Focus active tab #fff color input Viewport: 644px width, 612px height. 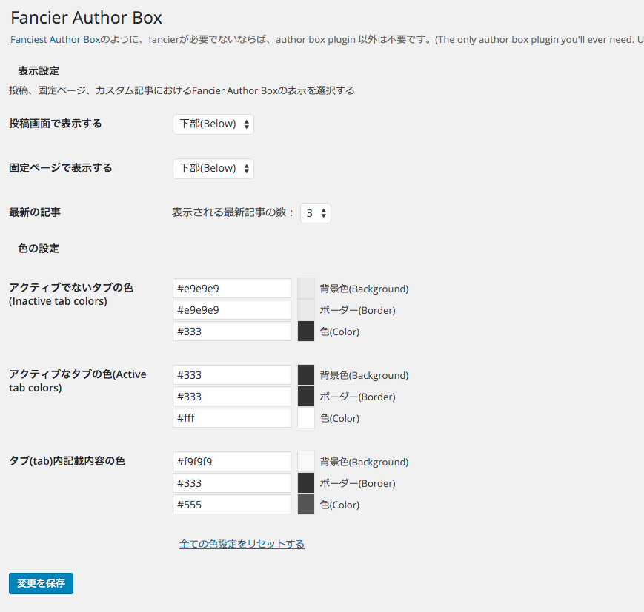click(232, 418)
